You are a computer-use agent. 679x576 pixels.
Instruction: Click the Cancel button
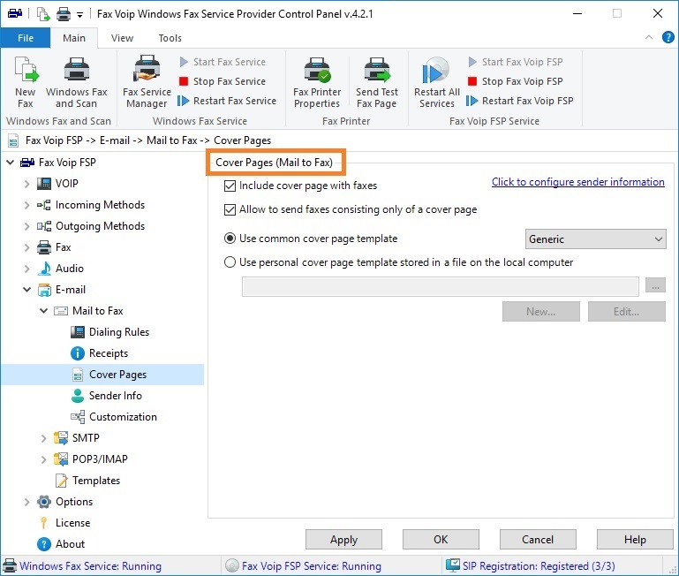538,540
